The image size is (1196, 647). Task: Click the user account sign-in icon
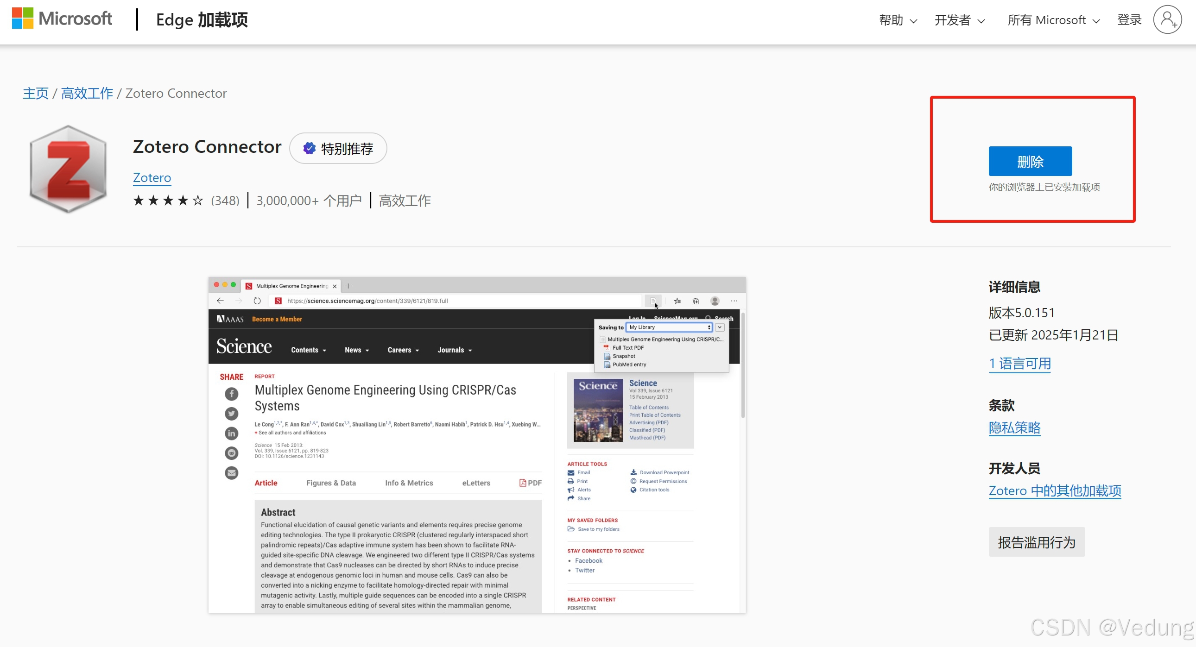(x=1167, y=19)
